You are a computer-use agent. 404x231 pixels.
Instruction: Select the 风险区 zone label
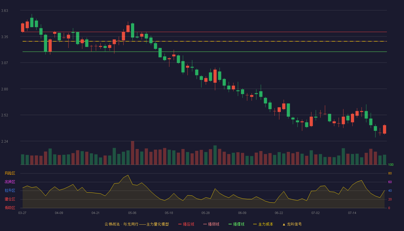click(x=10, y=173)
